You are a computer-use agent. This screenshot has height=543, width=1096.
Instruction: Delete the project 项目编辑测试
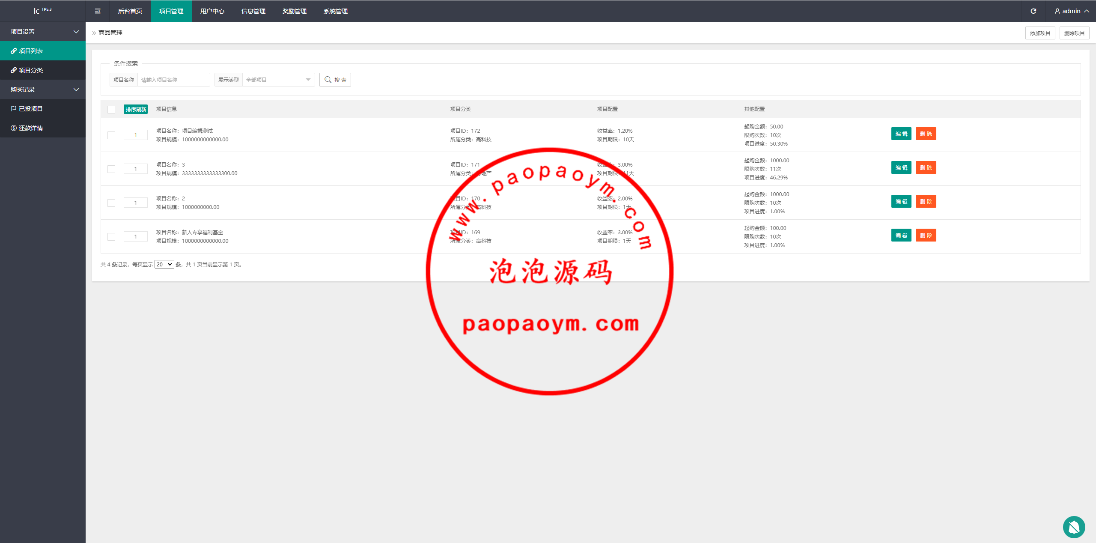pos(926,134)
